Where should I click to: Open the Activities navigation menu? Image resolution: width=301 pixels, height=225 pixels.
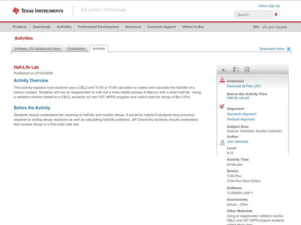coord(64,27)
